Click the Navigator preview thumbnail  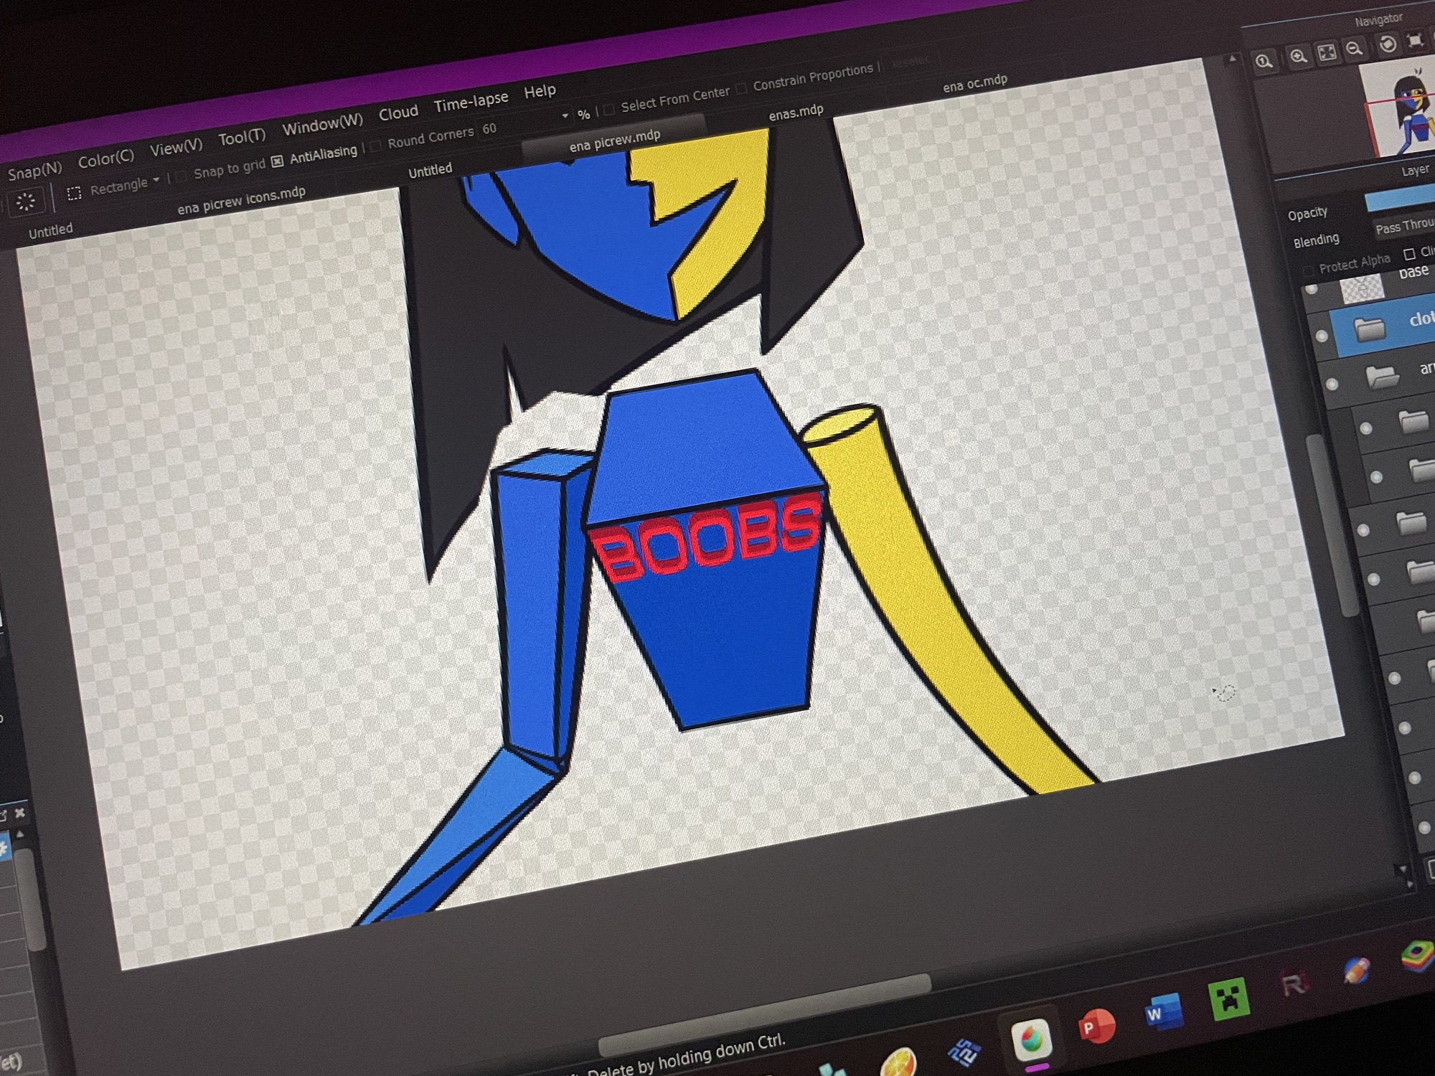(x=1403, y=111)
